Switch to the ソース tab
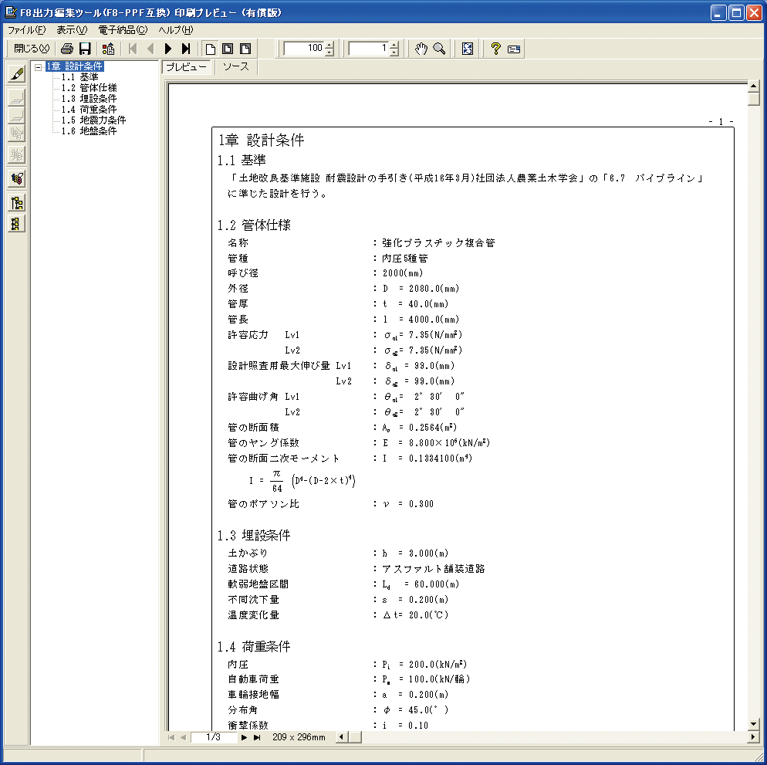Screen dimensions: 767x765 click(236, 66)
